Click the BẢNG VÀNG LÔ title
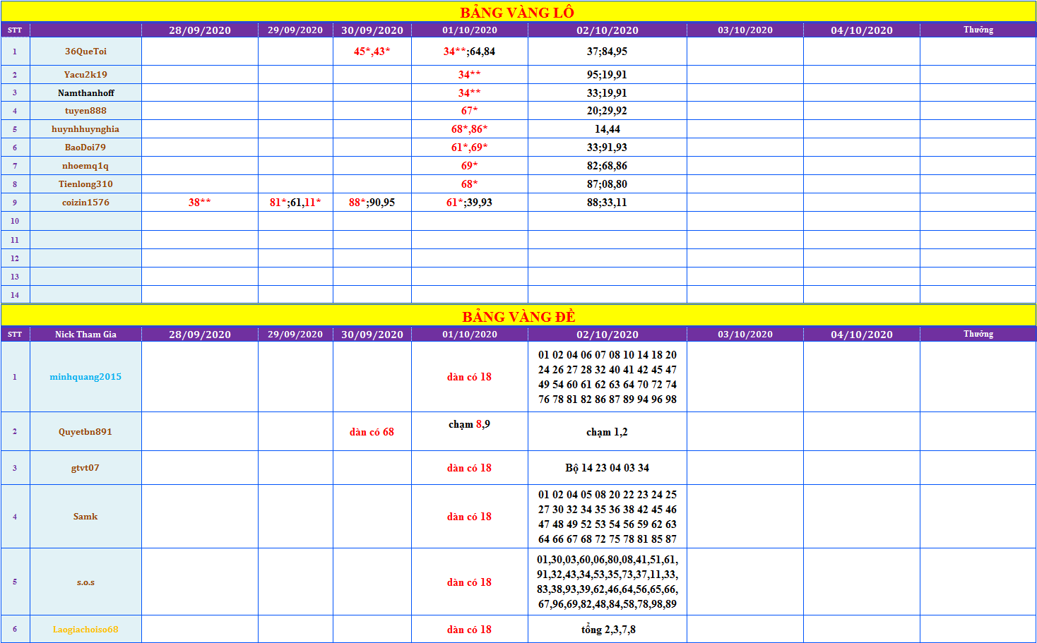The width and height of the screenshot is (1037, 643). click(518, 12)
